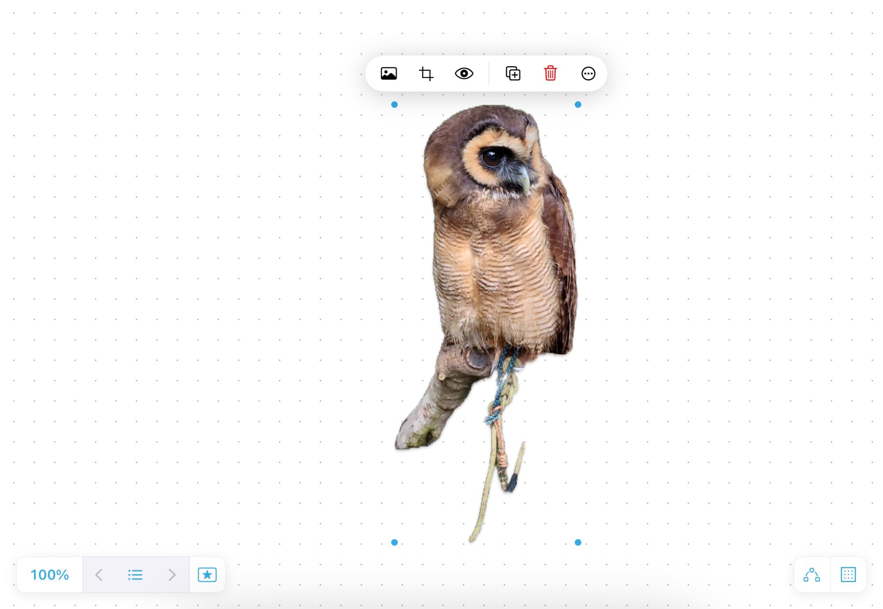Save scene with the star icon
This screenshot has height=609, width=883.
click(207, 575)
